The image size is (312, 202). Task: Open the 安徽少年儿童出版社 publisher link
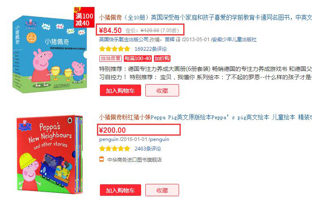234,40
